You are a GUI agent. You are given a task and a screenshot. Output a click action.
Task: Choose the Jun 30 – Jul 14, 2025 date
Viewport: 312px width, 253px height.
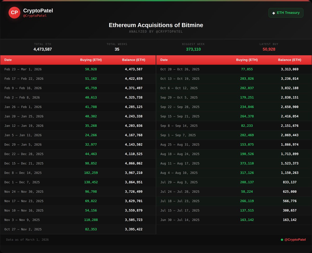[180, 220]
